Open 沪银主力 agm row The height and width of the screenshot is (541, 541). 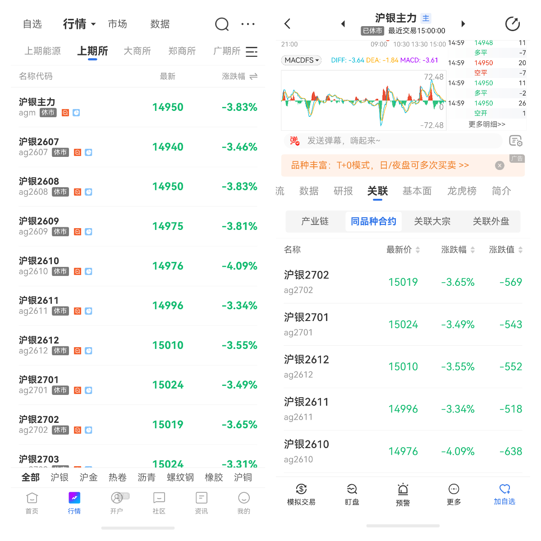138,107
